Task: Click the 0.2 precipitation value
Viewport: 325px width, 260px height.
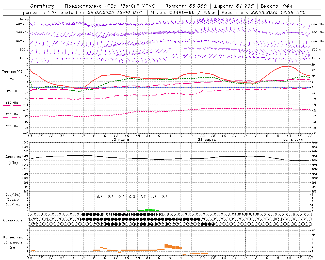Action: (132, 197)
